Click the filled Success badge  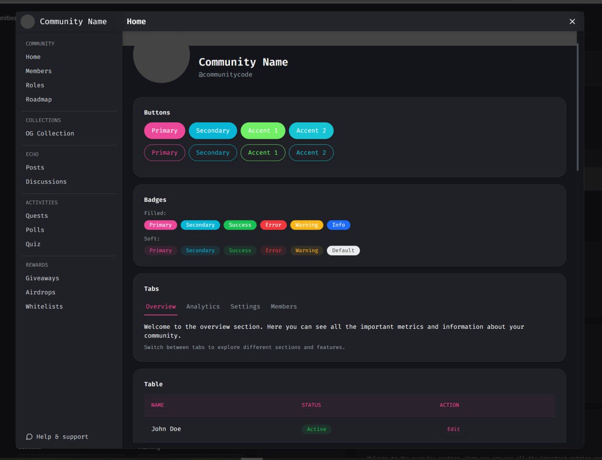[x=240, y=225]
